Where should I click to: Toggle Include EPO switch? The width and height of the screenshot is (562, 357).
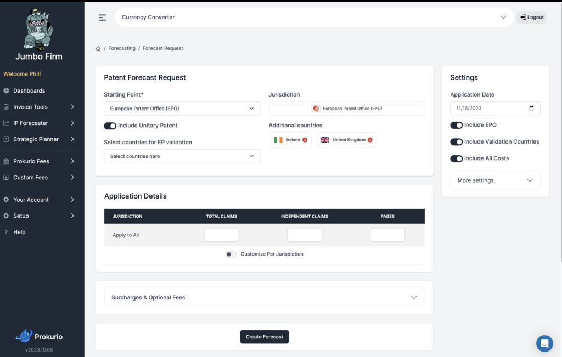tap(456, 125)
